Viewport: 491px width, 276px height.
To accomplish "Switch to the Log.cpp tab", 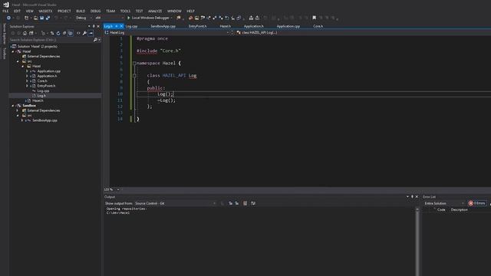I will tap(131, 26).
